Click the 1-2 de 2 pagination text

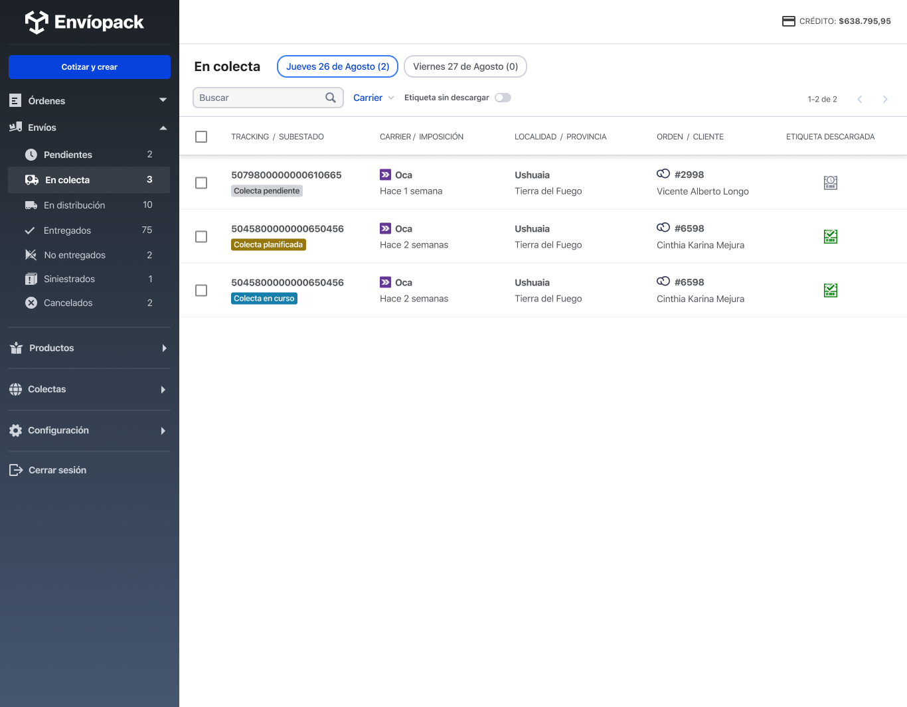(822, 99)
